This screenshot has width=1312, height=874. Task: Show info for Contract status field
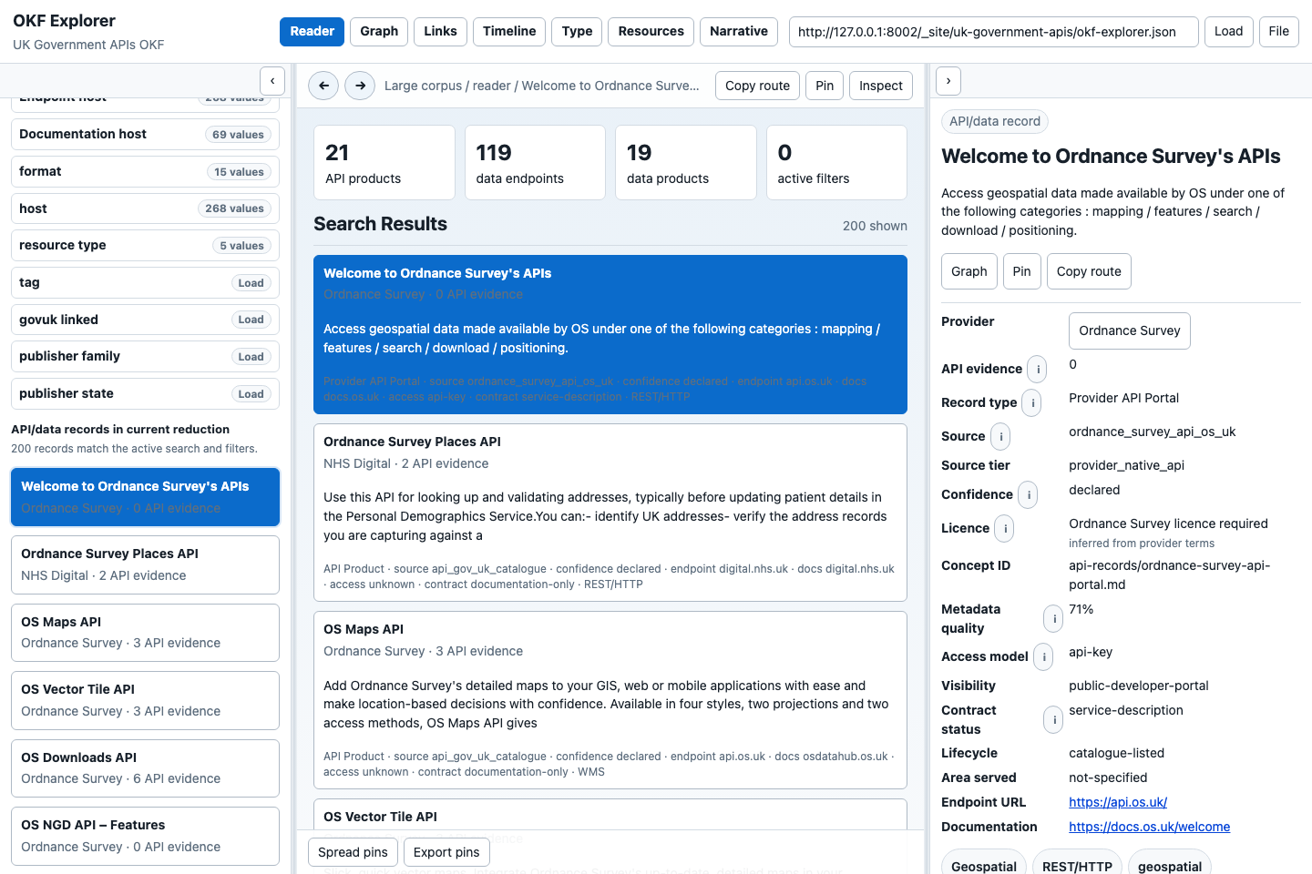click(x=1053, y=720)
